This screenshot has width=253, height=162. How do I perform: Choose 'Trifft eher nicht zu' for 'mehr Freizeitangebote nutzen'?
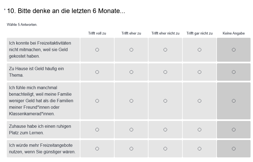165,149
